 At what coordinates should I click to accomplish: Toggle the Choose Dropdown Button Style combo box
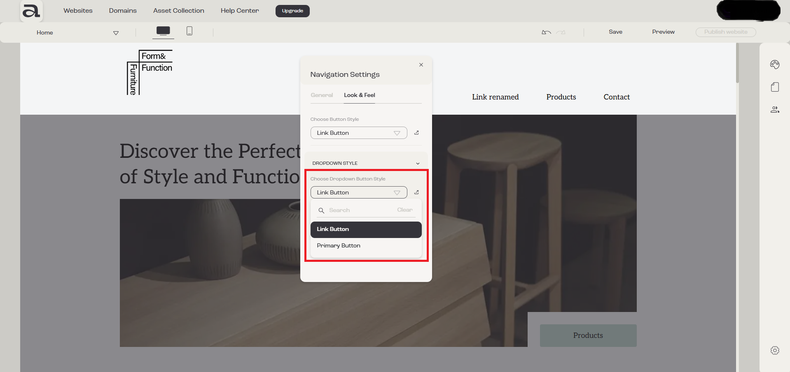pyautogui.click(x=359, y=192)
